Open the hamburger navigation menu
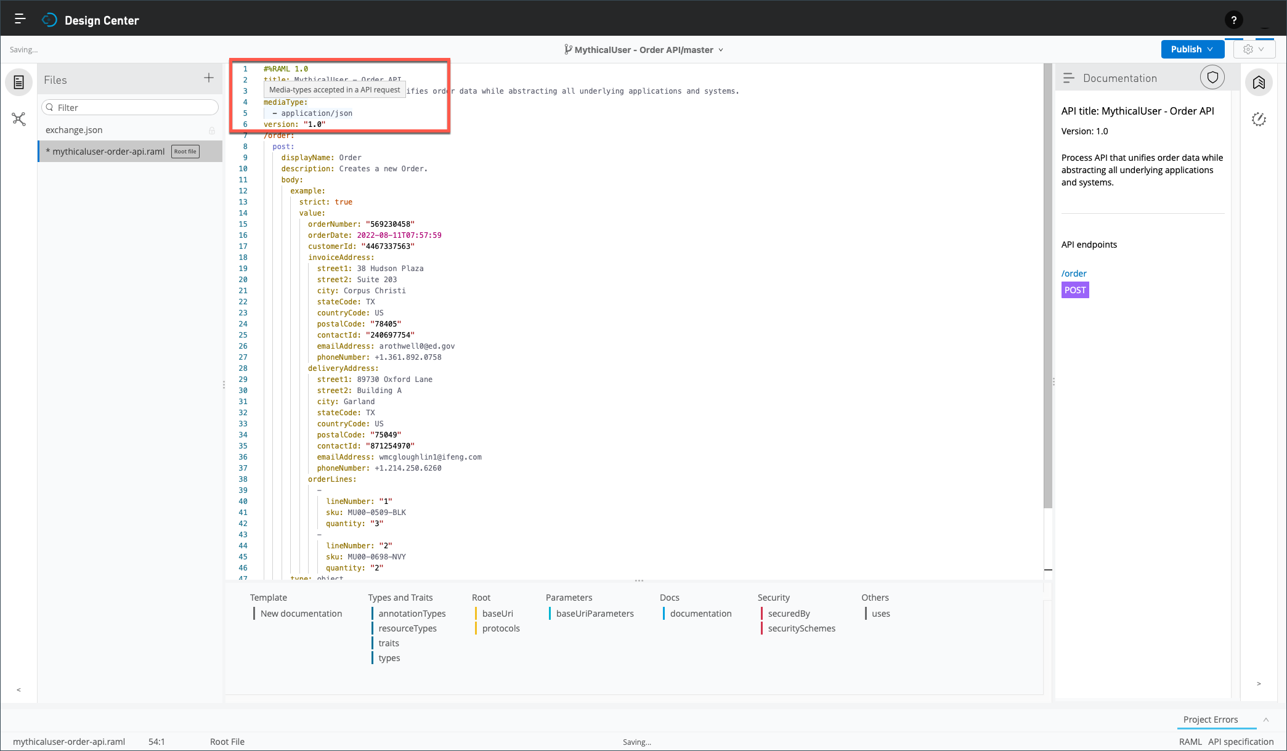This screenshot has width=1287, height=751. pyautogui.click(x=20, y=19)
